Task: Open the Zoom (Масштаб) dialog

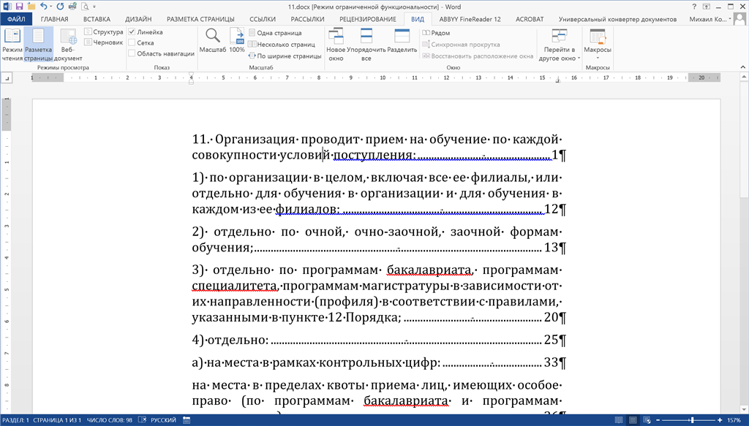Action: tap(213, 40)
